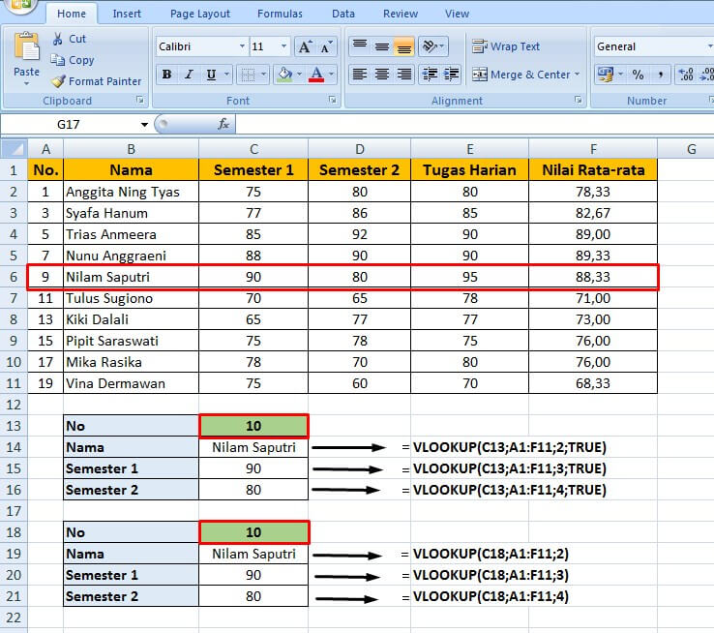Click Merge & Center button

(521, 75)
